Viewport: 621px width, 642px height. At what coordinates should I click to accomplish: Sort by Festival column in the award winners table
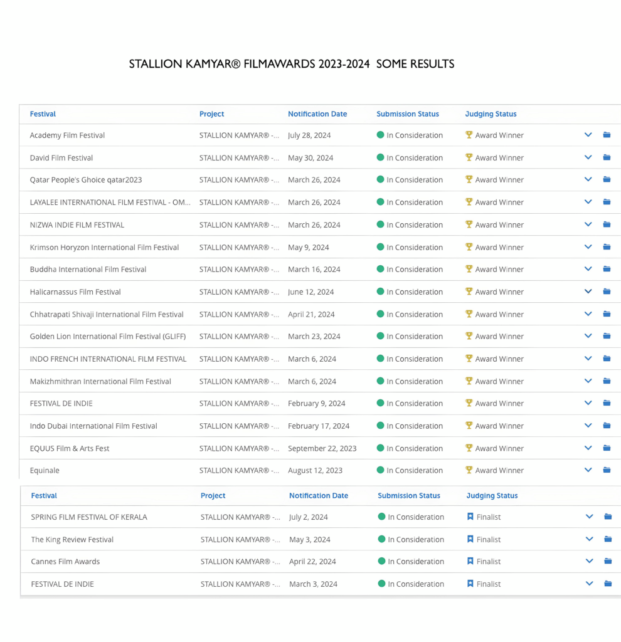click(43, 114)
